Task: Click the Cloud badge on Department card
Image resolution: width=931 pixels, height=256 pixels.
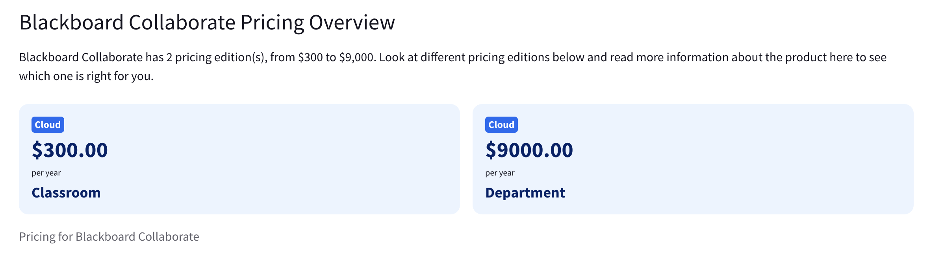Action: coord(501,125)
